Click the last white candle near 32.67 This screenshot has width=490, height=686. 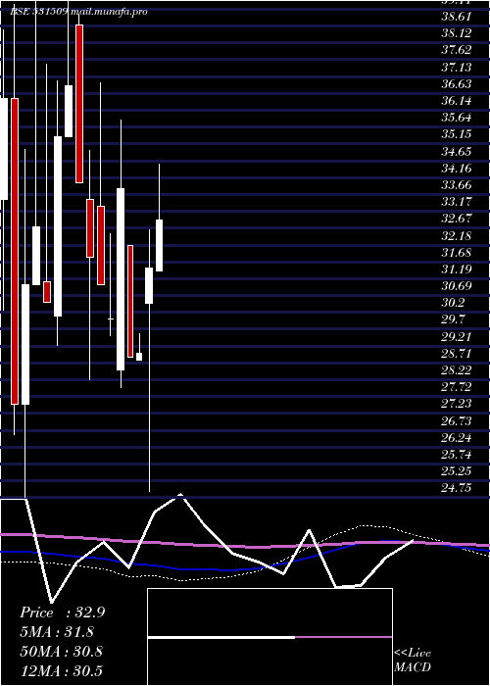tap(159, 245)
